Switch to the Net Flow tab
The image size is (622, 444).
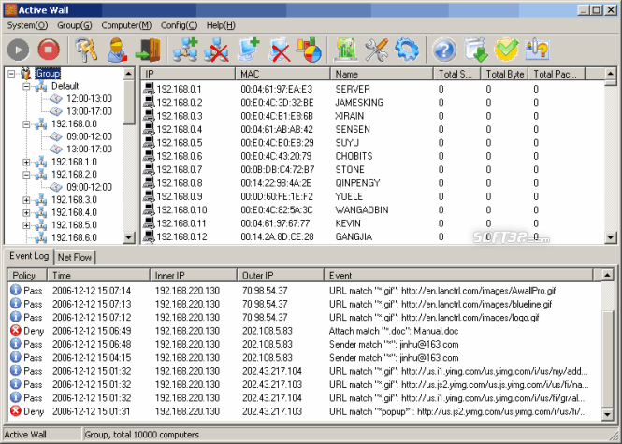click(x=75, y=257)
